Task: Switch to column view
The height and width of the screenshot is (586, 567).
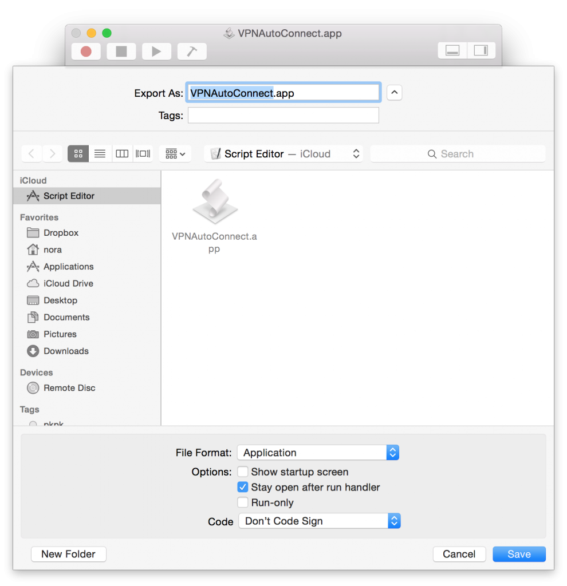Action: tap(122, 153)
